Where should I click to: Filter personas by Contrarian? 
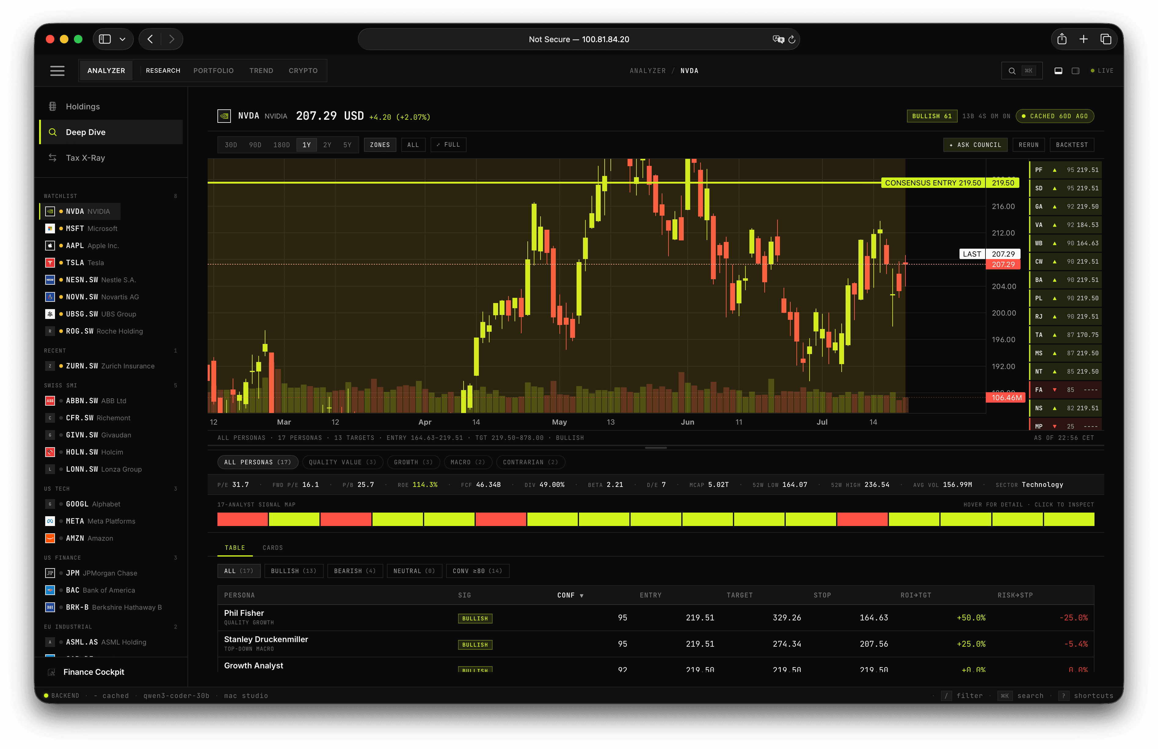click(530, 462)
